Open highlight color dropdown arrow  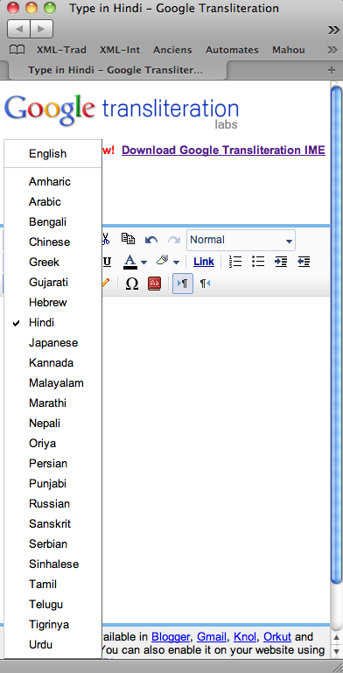[176, 263]
